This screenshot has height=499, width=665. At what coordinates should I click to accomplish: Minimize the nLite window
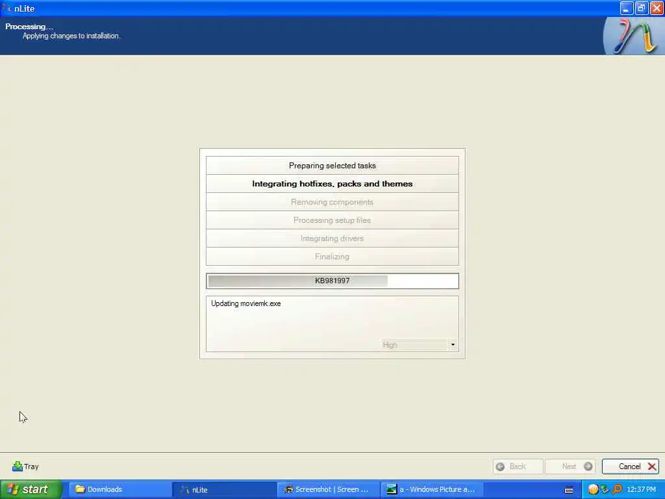626,8
